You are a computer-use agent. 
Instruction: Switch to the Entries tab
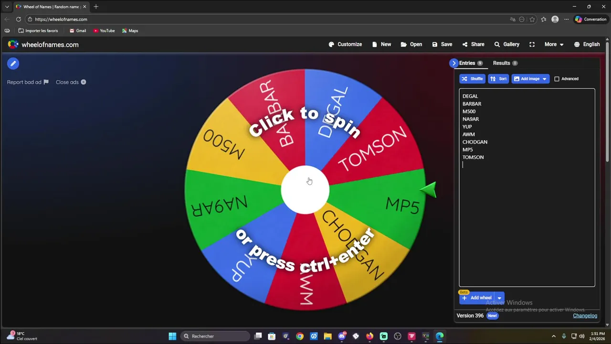click(470, 63)
